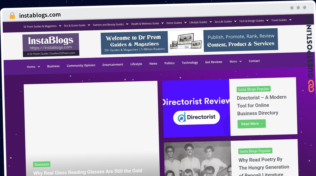Open the Home Guides top-bar link
The width and height of the screenshot is (316, 176).
pos(174,23)
